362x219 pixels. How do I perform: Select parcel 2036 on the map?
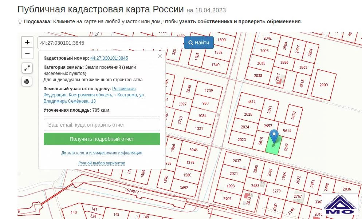tap(347, 189)
